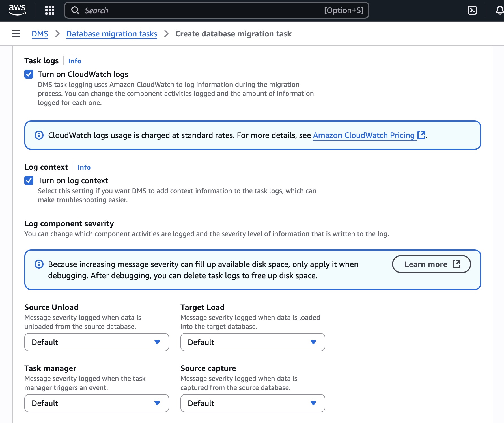Click the AWS logo to go home

18,10
